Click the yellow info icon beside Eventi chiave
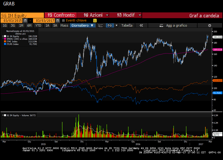The width and height of the screenshot is (223, 160). coord(95,20)
